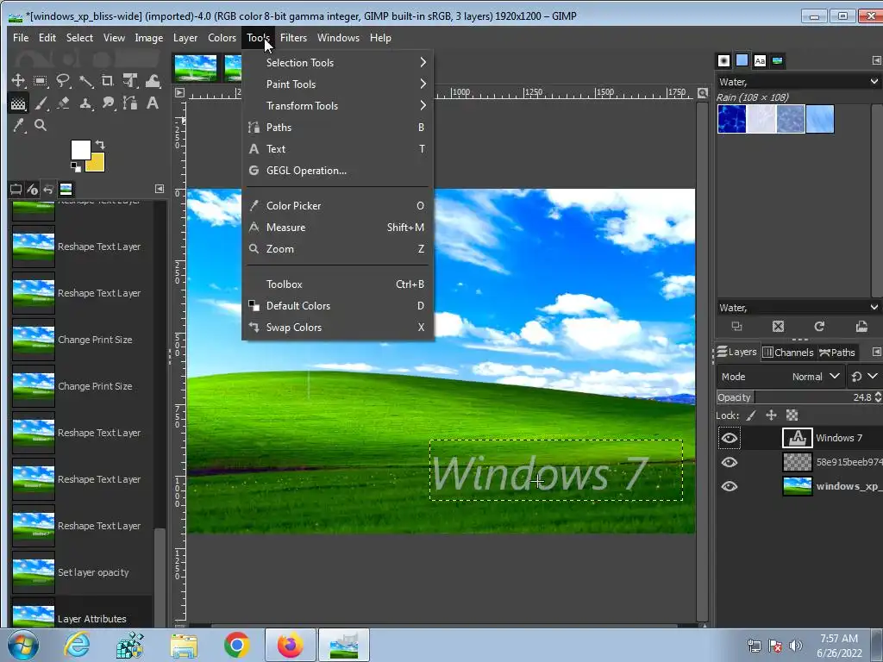
Task: Select the Rectangle Select tool
Action: pyautogui.click(x=40, y=80)
